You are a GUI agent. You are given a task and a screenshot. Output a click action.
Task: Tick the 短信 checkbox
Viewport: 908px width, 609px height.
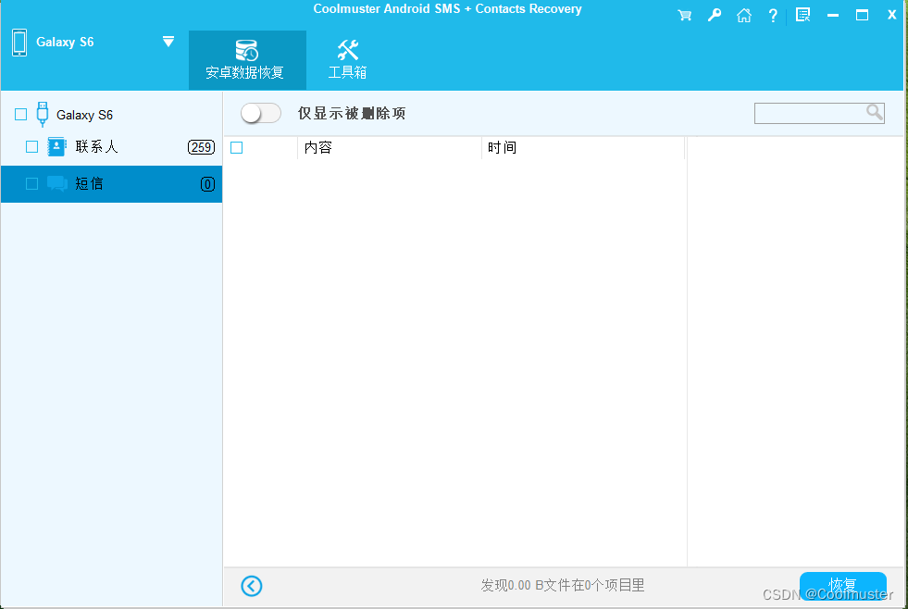click(x=31, y=183)
